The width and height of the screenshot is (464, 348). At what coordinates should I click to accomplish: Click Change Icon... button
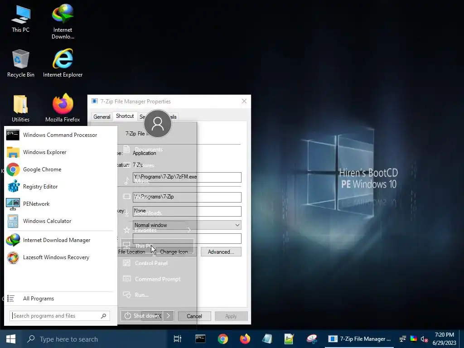[176, 252]
